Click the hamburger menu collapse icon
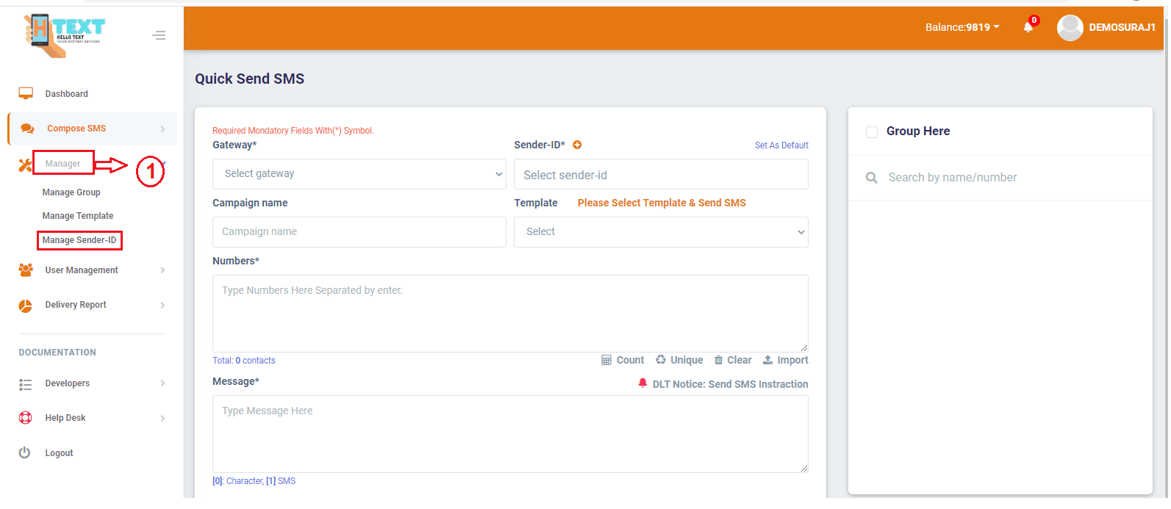This screenshot has width=1171, height=509. click(159, 35)
